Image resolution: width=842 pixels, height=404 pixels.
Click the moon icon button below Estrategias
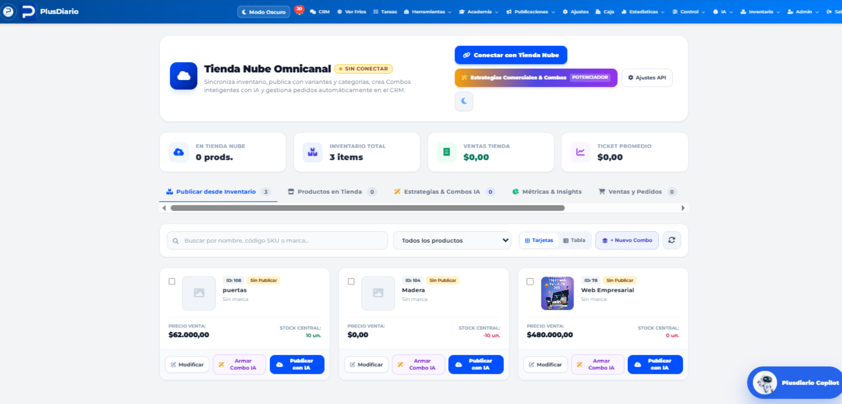(x=464, y=101)
